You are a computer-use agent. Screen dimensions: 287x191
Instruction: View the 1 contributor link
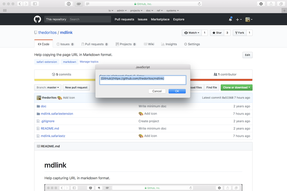225,74
